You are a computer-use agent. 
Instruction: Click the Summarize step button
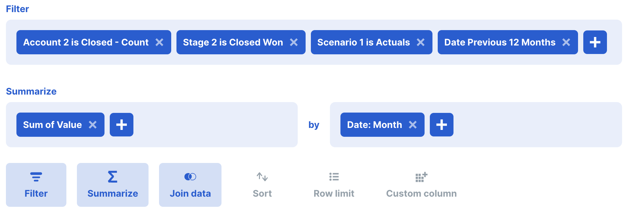click(x=112, y=185)
